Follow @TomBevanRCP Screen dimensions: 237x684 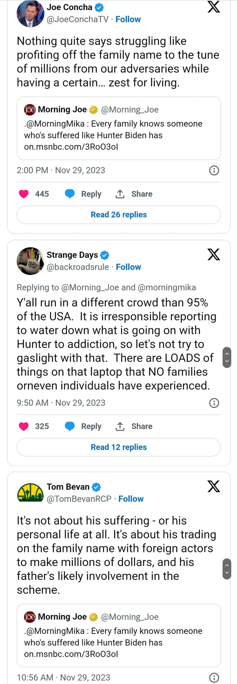point(131,499)
